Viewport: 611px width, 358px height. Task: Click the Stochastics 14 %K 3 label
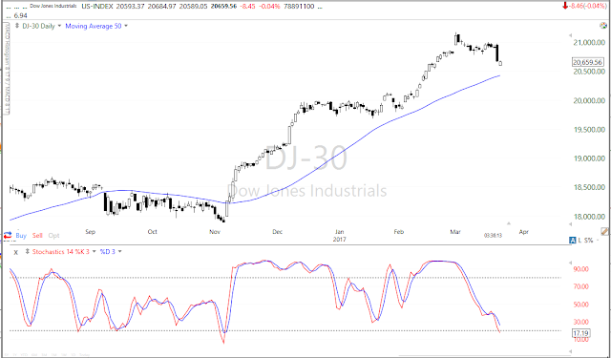tap(60, 252)
